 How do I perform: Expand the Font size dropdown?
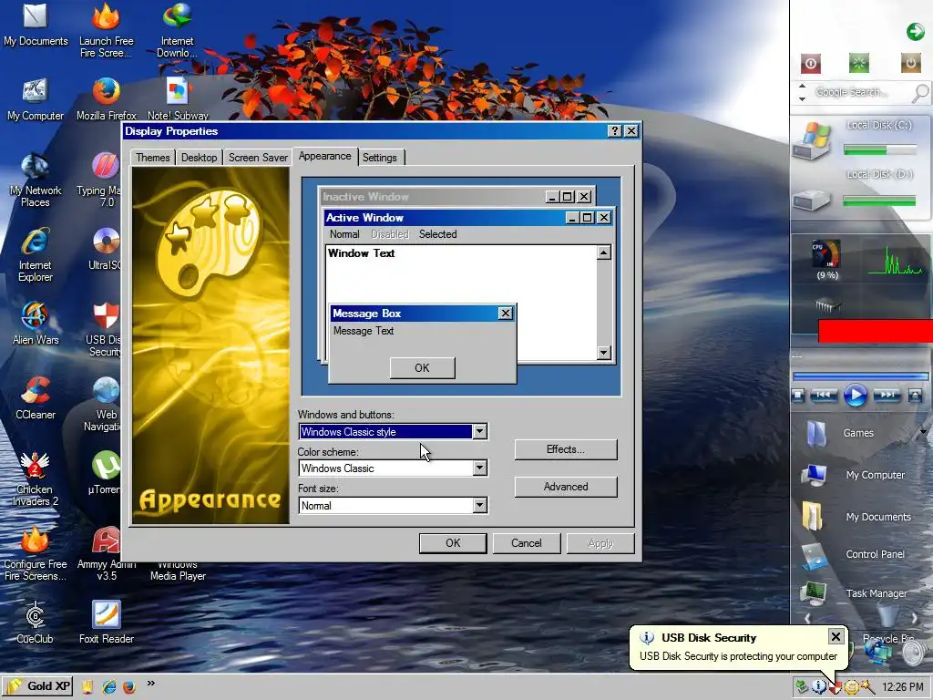pos(479,505)
